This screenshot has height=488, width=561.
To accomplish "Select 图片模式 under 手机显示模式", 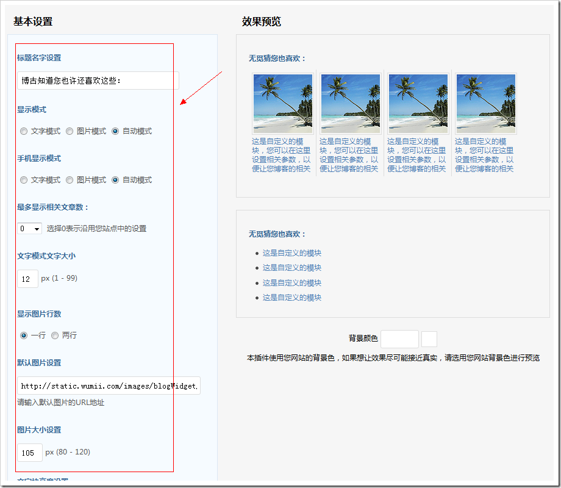I will pos(70,180).
